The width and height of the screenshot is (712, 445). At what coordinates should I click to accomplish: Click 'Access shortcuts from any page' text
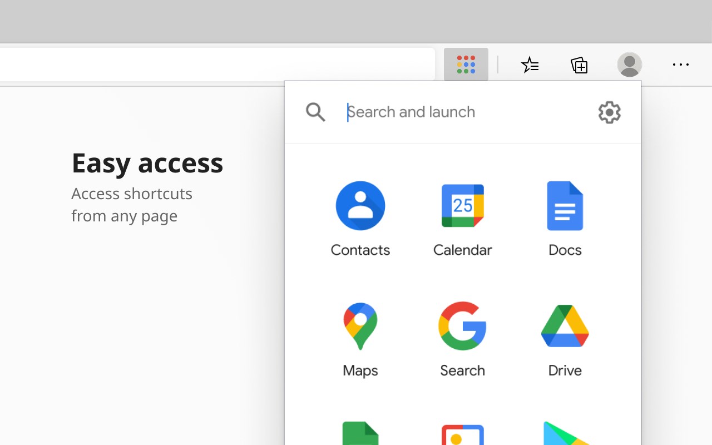pos(132,205)
